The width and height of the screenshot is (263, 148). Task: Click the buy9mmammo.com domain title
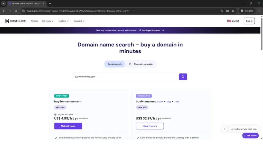(68, 101)
